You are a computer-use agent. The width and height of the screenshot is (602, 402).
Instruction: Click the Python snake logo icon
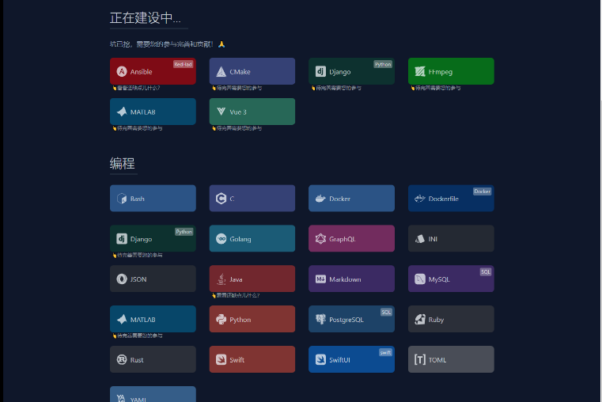pyautogui.click(x=221, y=320)
